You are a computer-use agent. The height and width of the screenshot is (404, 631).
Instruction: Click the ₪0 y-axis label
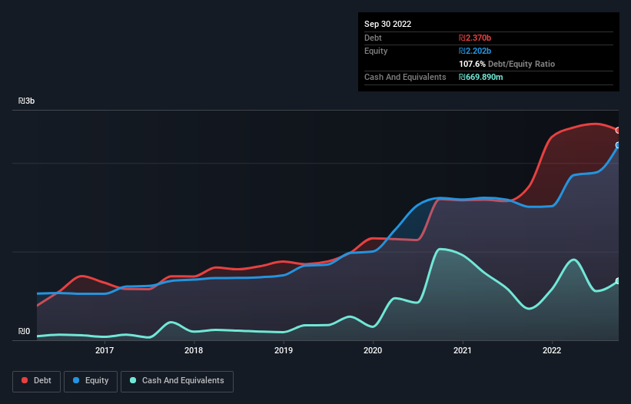coord(24,331)
